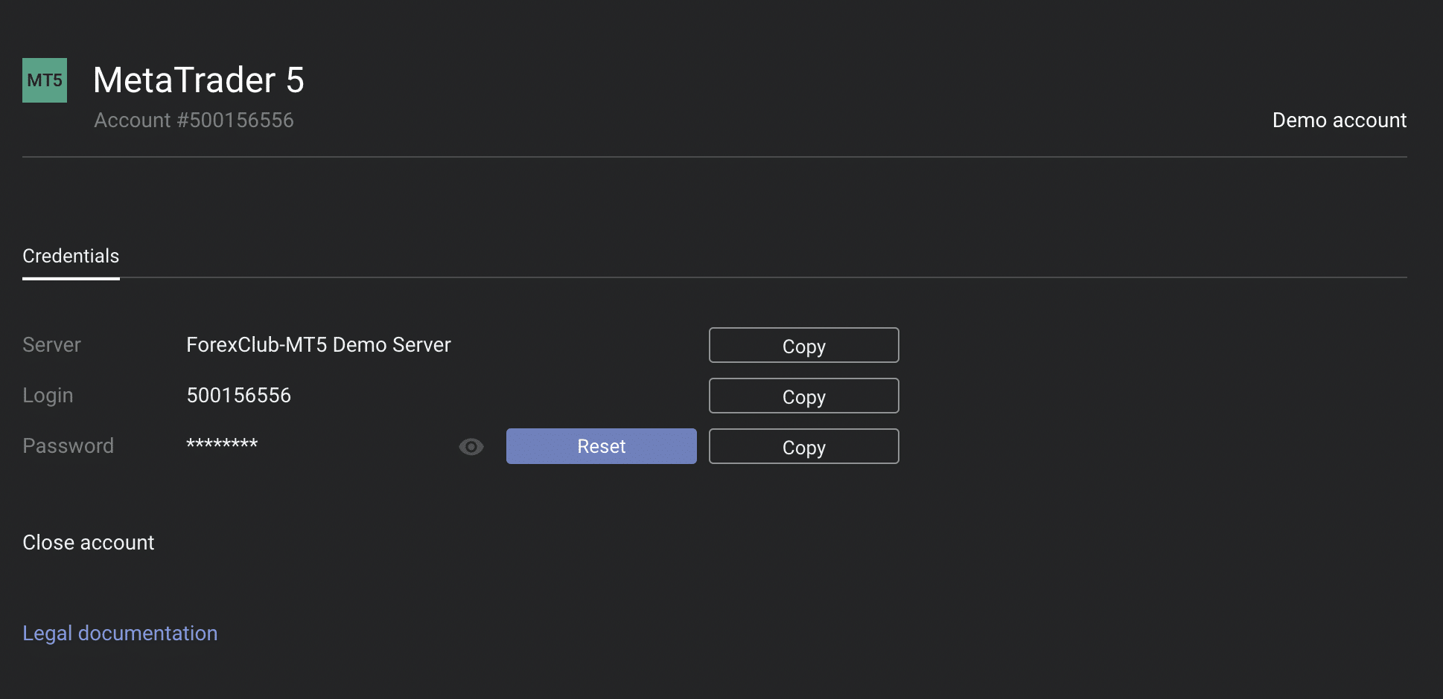Click Close account
The width and height of the screenshot is (1443, 699).
[x=89, y=543]
